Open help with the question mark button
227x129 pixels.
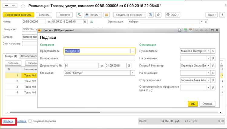pos(222,15)
